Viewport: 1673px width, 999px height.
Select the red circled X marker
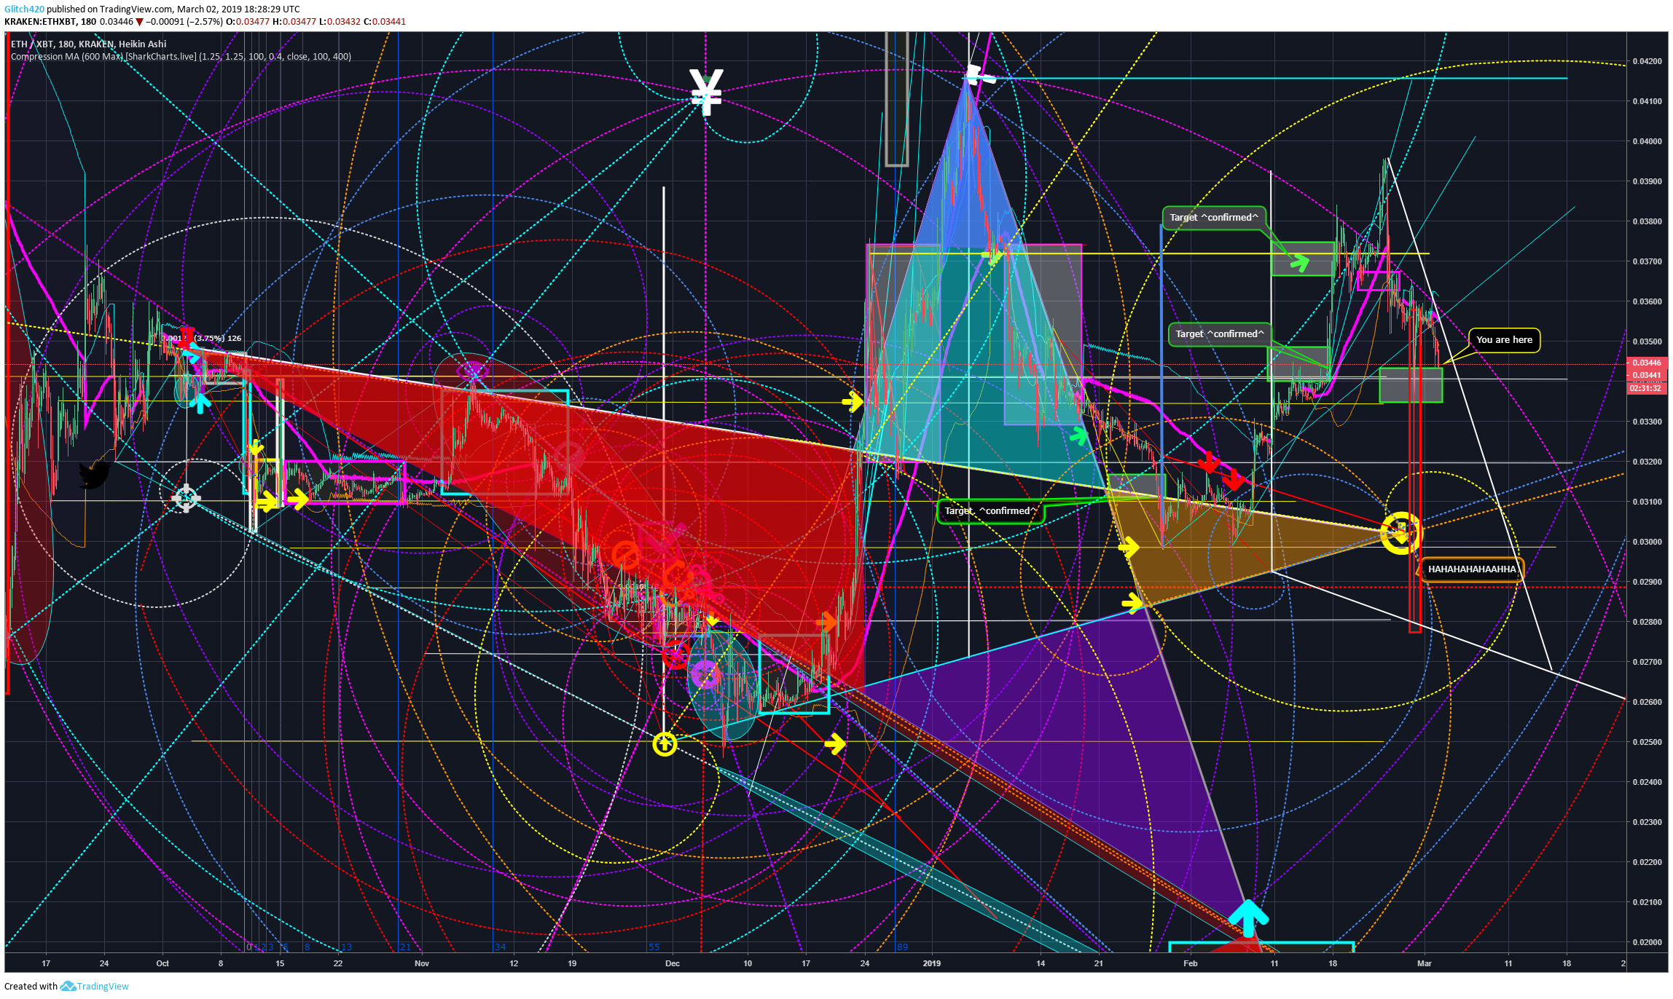[x=675, y=655]
